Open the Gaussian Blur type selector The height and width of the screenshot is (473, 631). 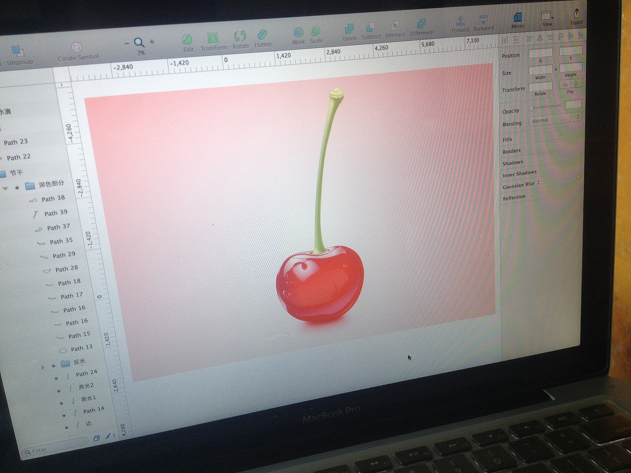click(x=539, y=183)
